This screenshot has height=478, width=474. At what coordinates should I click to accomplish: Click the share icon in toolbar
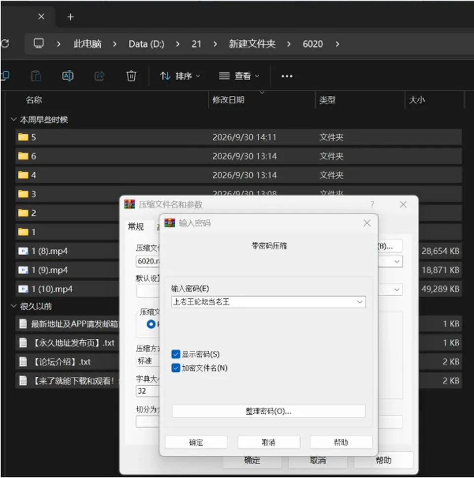[x=99, y=76]
